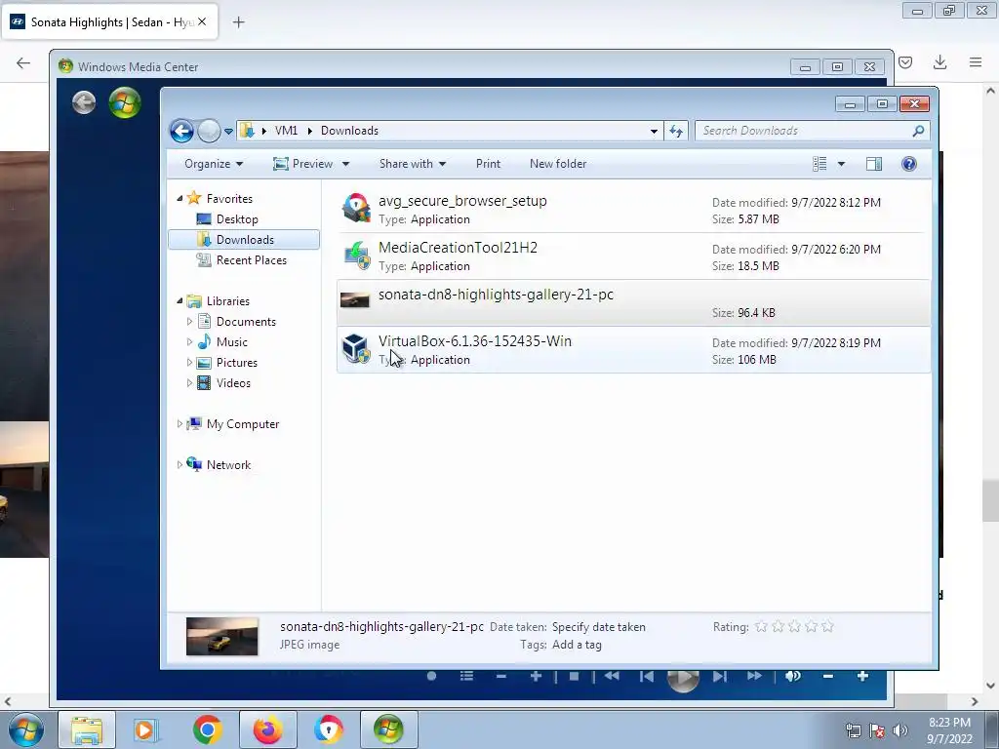
Task: Open new tab in Firefox
Action: pos(238,22)
